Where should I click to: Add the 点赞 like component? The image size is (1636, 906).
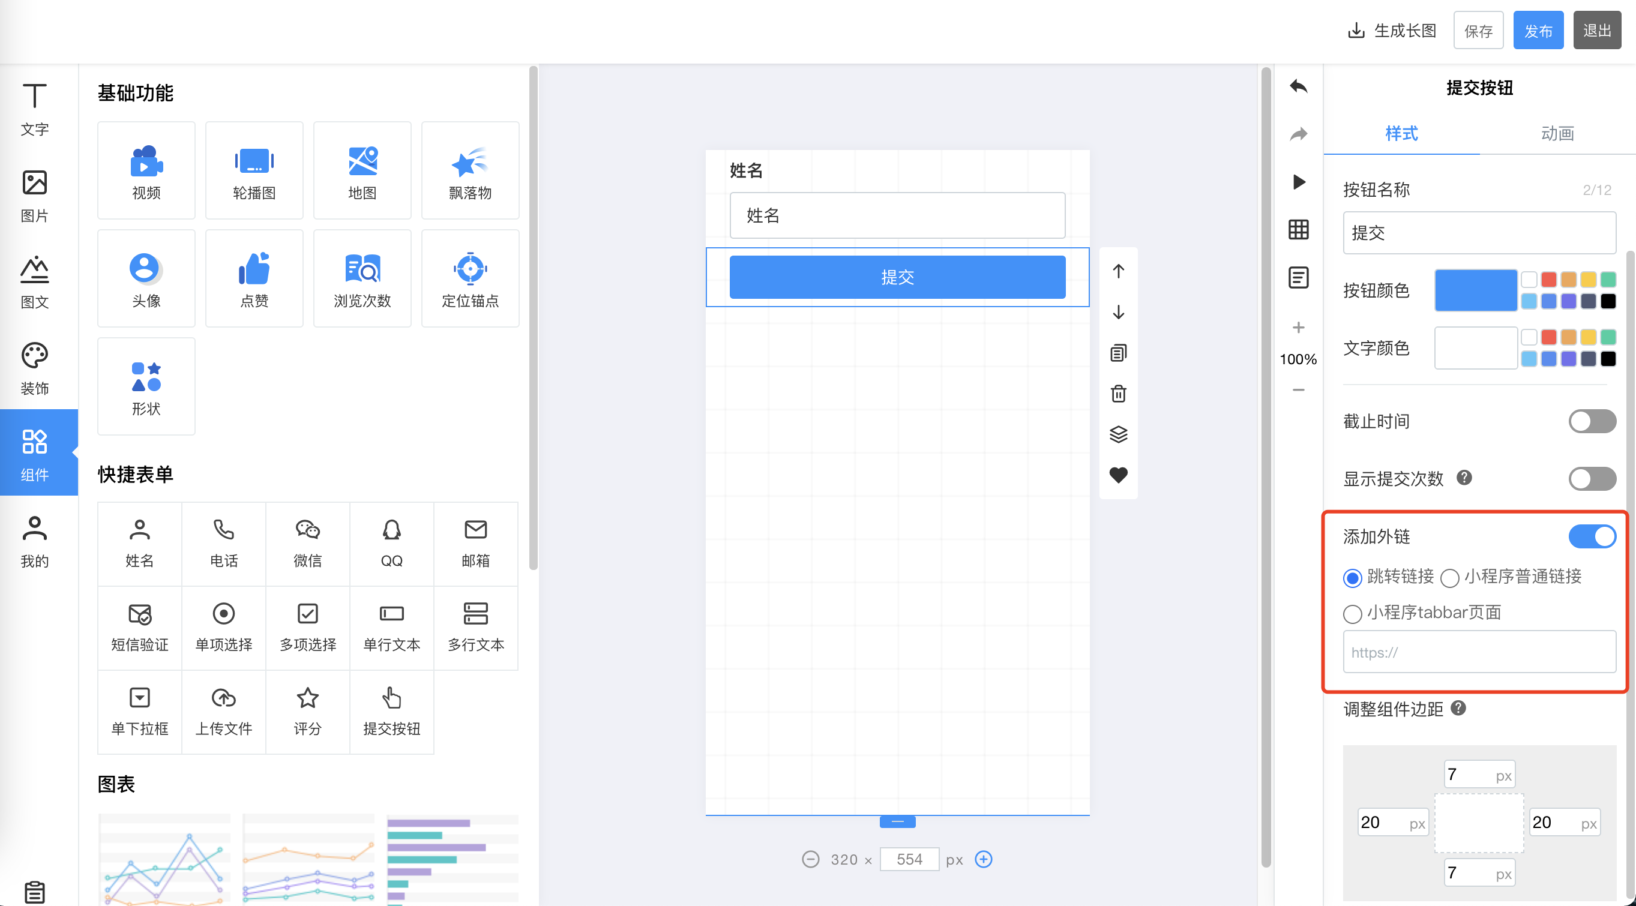click(254, 278)
